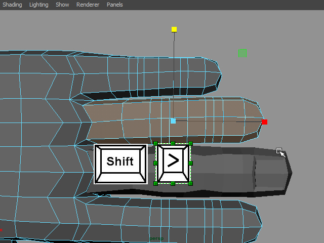
Task: Click the persp camera label
Action: (156, 238)
